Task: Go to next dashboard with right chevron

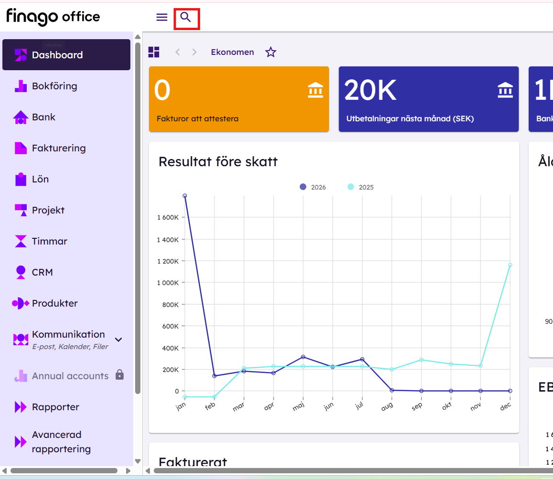Action: pos(194,52)
